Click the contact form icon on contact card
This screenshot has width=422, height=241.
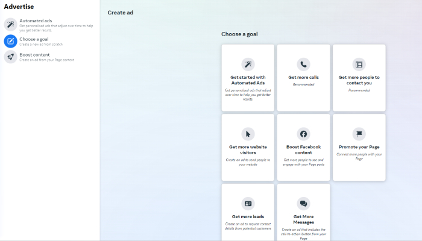359,64
